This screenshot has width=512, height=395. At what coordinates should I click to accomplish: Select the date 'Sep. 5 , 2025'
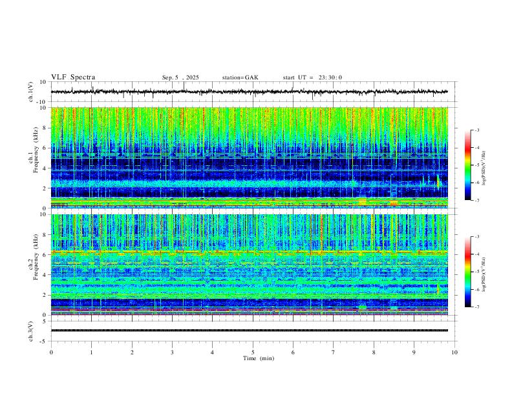tap(180, 77)
